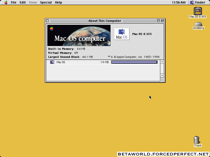
Task: Click the 19 MB memory size
Action: pos(104,62)
